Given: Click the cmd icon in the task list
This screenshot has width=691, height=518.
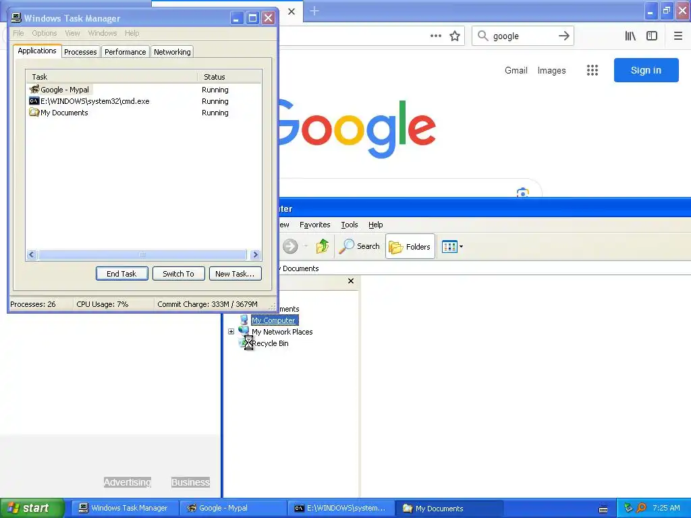Looking at the screenshot, I should pyautogui.click(x=34, y=101).
